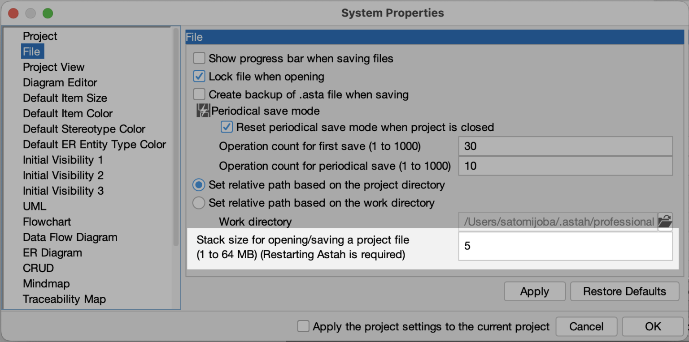Screen dimensions: 689x342
Task: Select UML in the settings list
Action: 35,206
